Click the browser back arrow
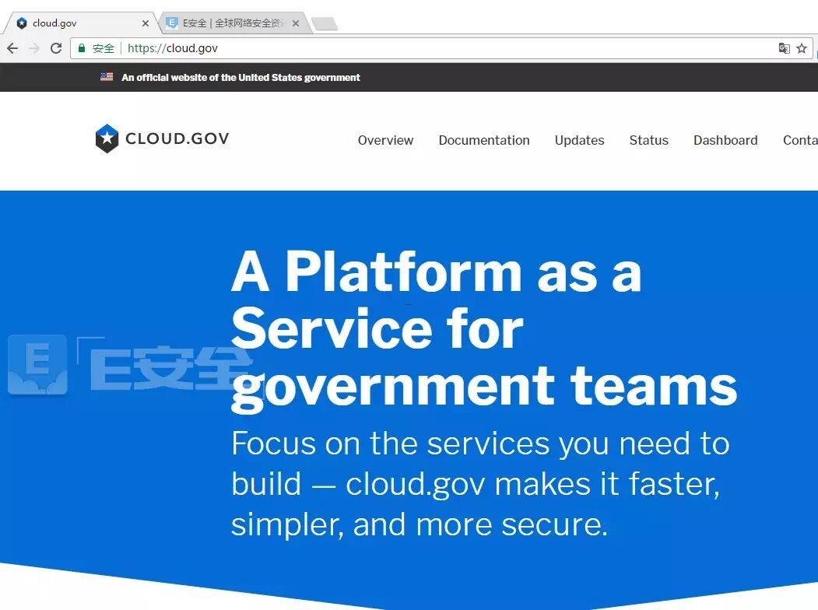Image resolution: width=818 pixels, height=610 pixels. tap(12, 48)
